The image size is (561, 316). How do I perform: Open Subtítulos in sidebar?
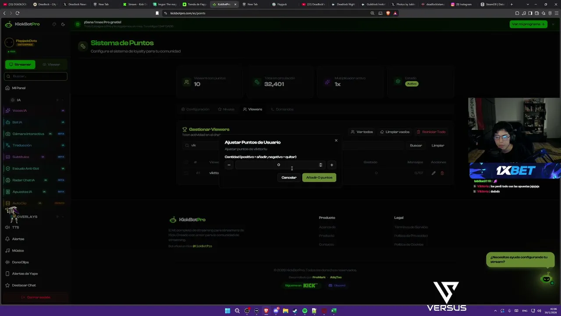click(x=36, y=157)
